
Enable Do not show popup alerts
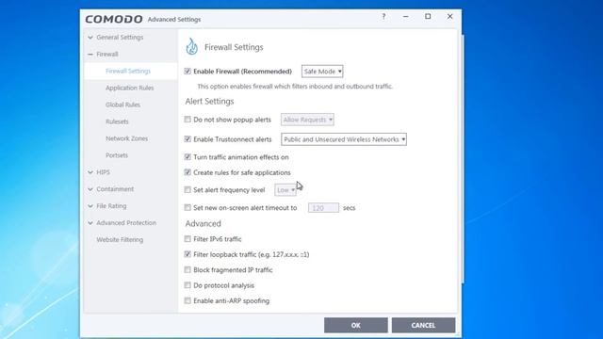click(187, 120)
